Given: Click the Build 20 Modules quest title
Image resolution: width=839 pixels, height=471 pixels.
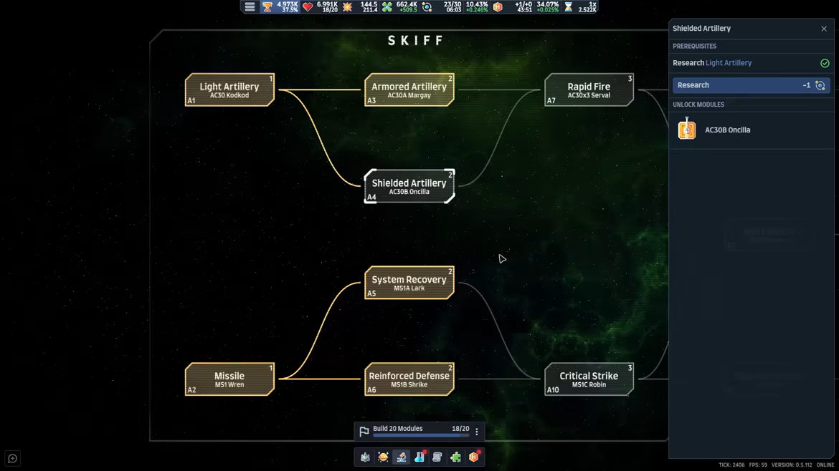Looking at the screenshot, I should 397,428.
